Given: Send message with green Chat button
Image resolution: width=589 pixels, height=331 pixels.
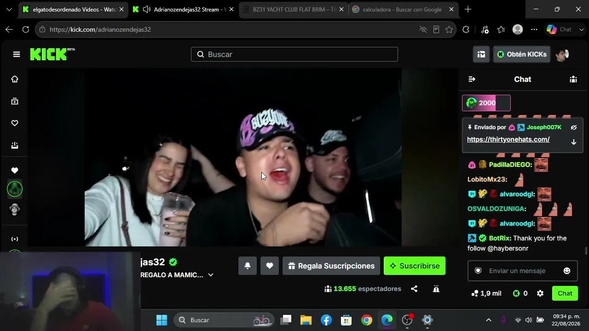Looking at the screenshot, I should tap(565, 293).
